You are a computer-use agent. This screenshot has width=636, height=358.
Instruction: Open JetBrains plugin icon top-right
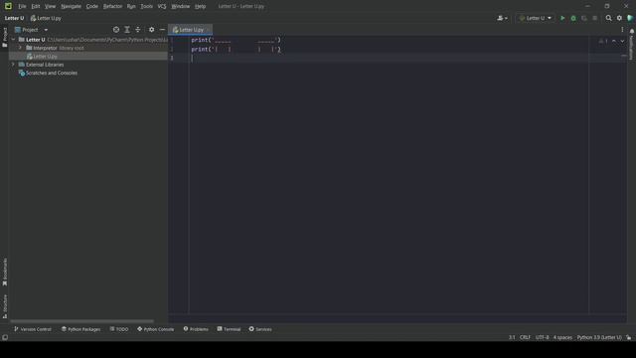[x=630, y=18]
